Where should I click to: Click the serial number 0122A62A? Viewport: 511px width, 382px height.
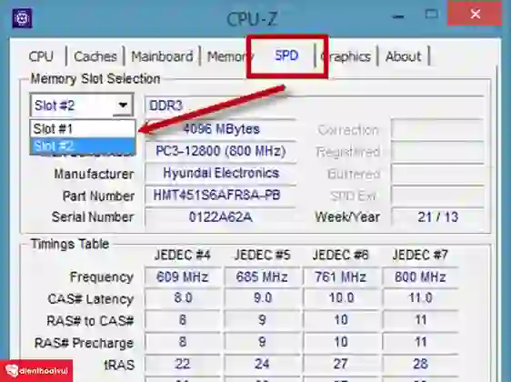tap(221, 217)
